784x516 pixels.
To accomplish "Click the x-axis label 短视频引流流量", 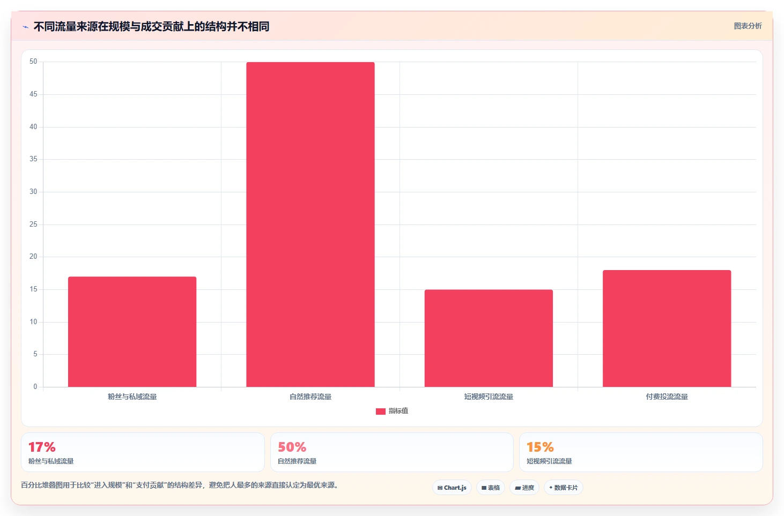I will click(489, 397).
